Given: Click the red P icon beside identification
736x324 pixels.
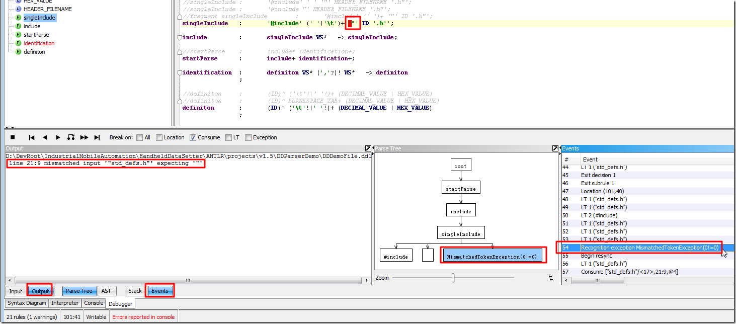Looking at the screenshot, I should pyautogui.click(x=18, y=43).
